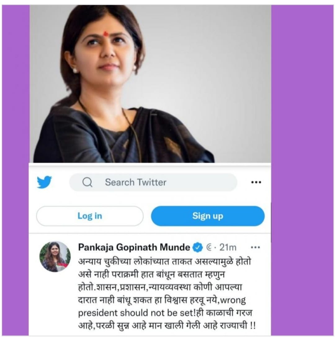This screenshot has width=335, height=338.
Task: Open the tweet via 21m timestamp
Action: 228,248
